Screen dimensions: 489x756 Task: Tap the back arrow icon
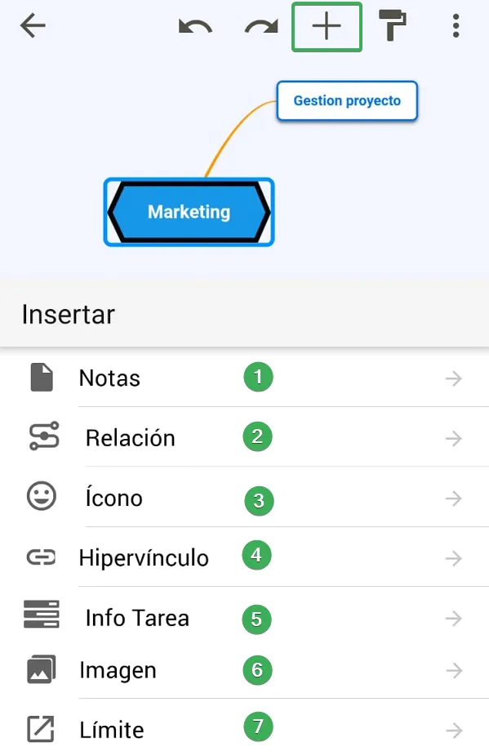(33, 25)
